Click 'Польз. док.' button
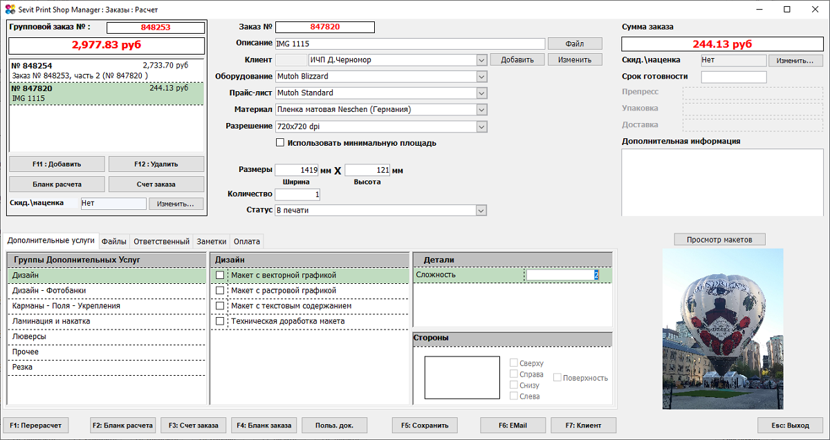830x440 pixels. point(334,425)
